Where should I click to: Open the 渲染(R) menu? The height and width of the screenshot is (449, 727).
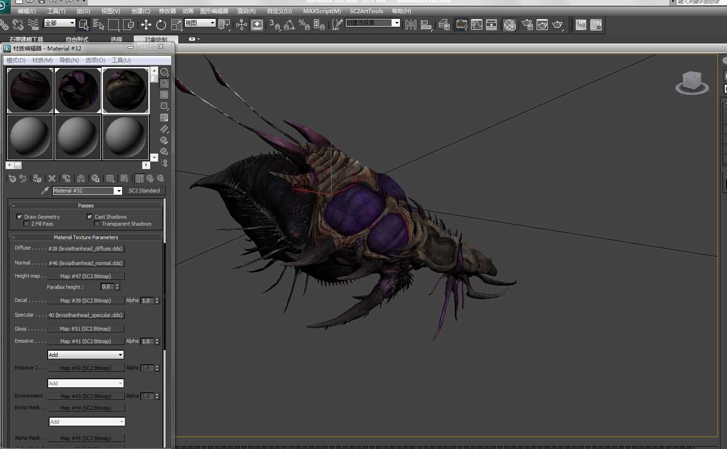click(x=246, y=11)
